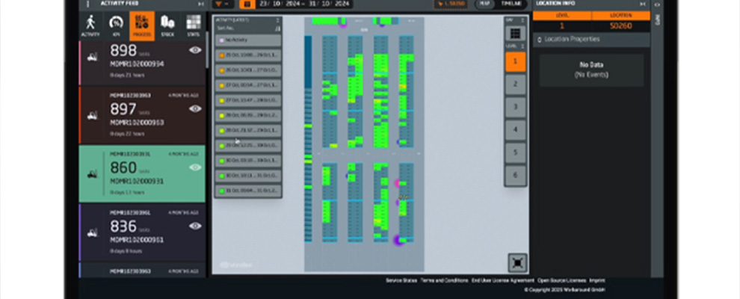Switch to the Timeline view tab
Screen dimensions: 740x299
512,4
